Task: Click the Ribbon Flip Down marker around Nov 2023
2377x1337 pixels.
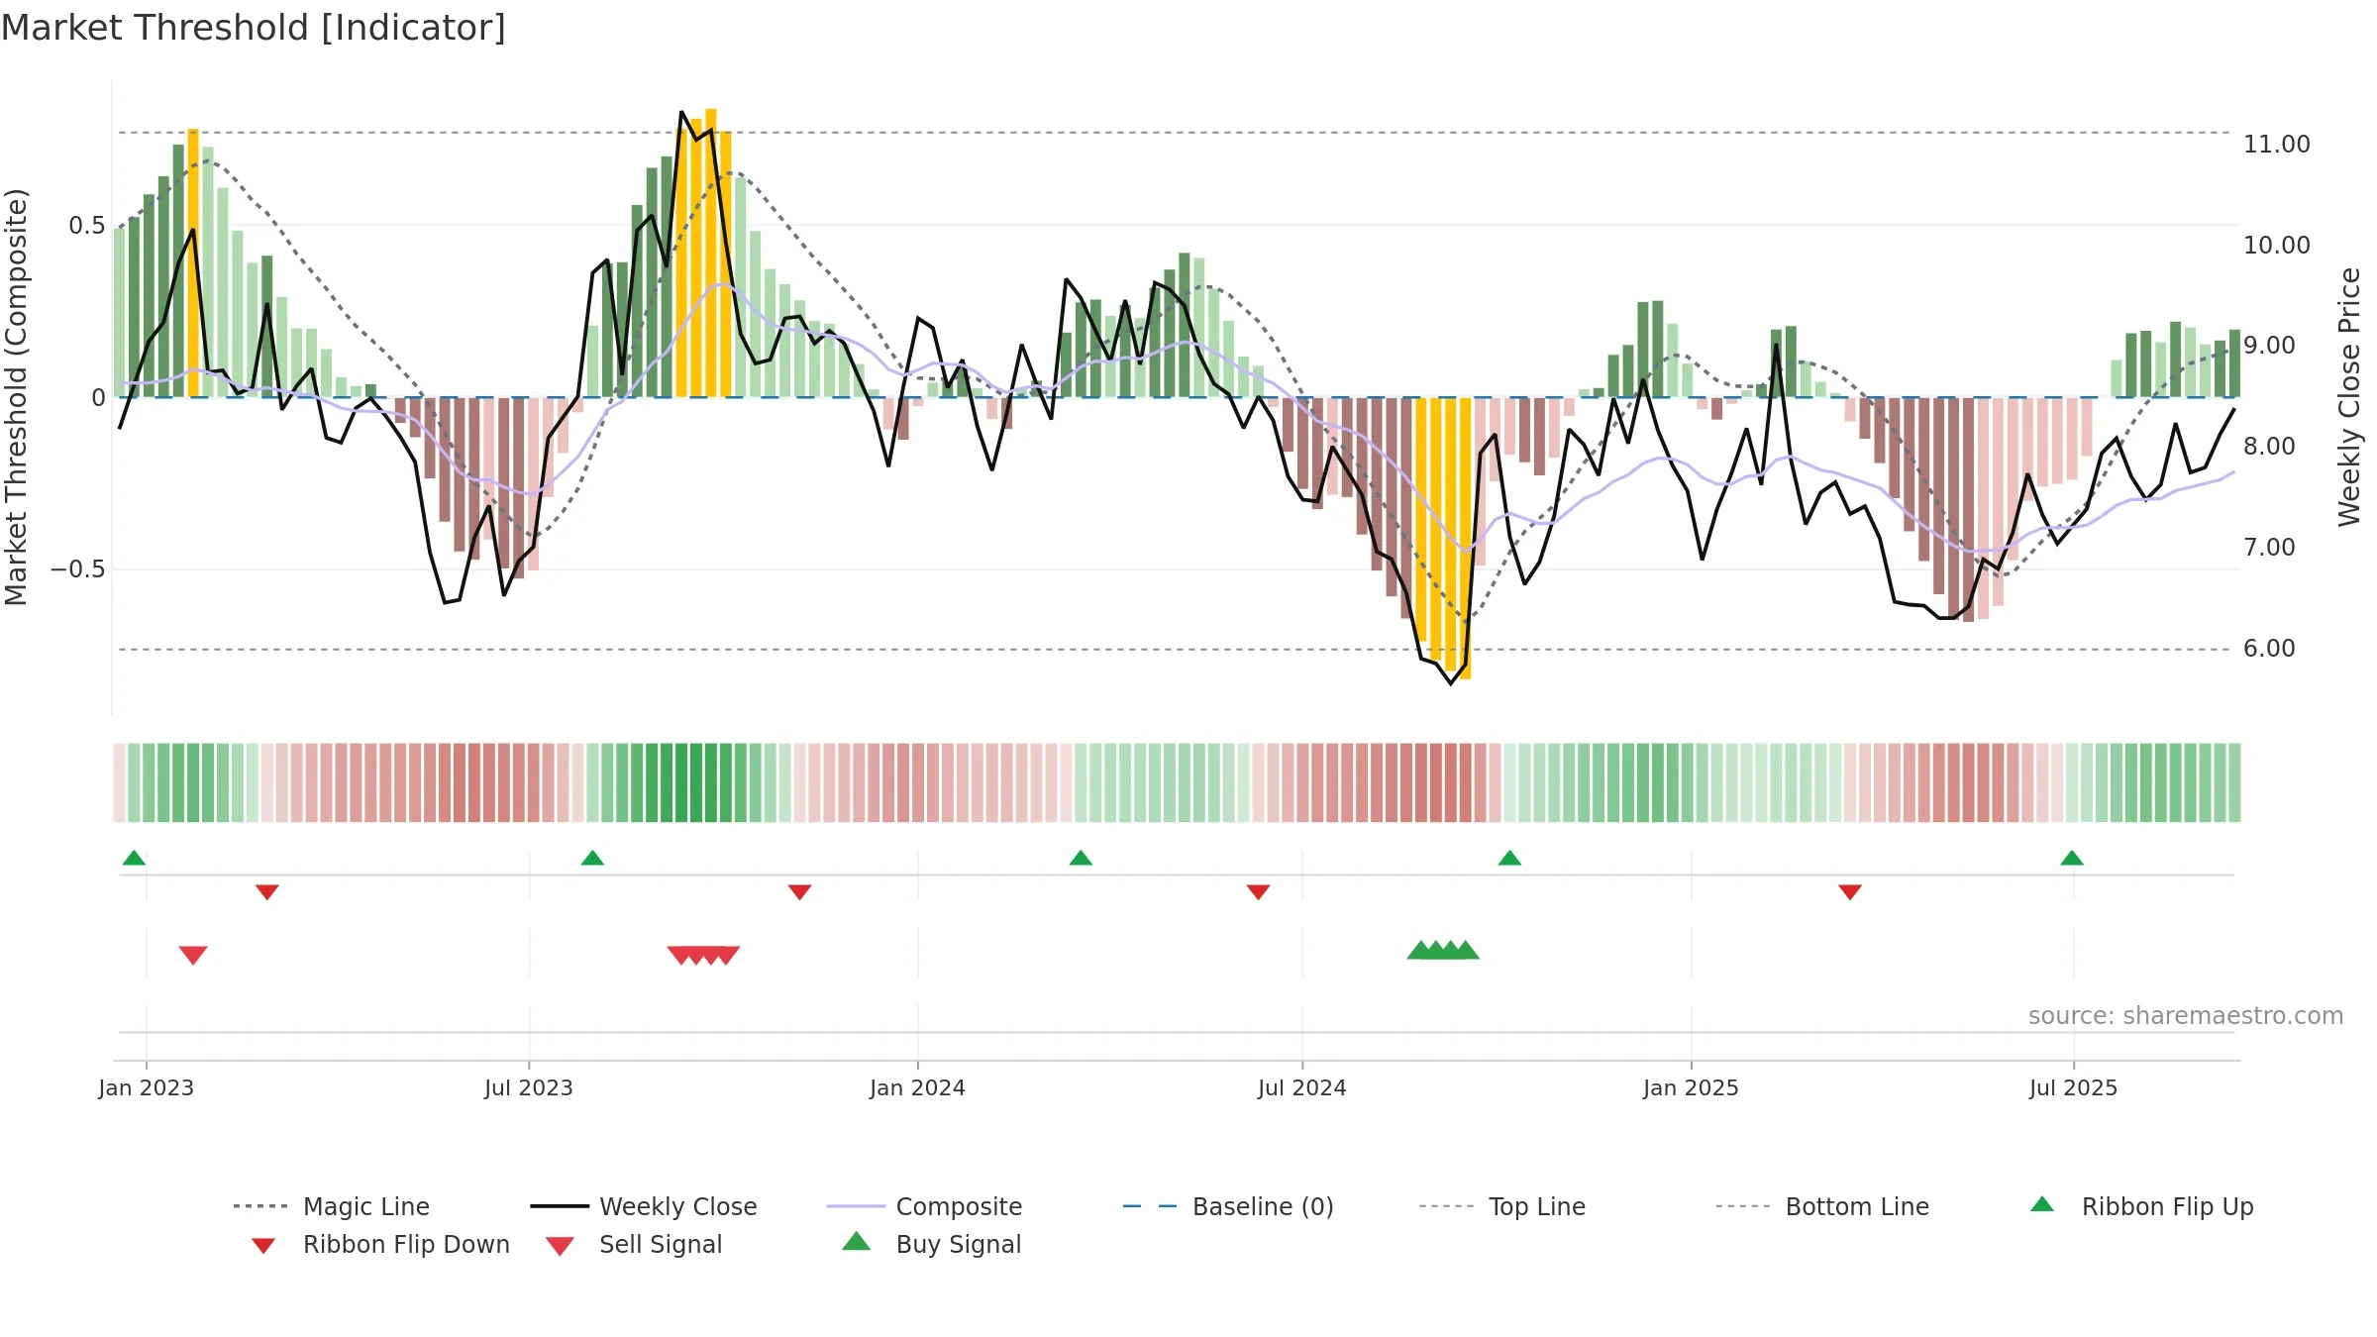Action: (x=800, y=892)
